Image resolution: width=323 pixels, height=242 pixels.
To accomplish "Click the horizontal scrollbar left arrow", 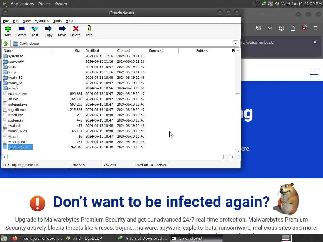I will pyautogui.click(x=4, y=157).
